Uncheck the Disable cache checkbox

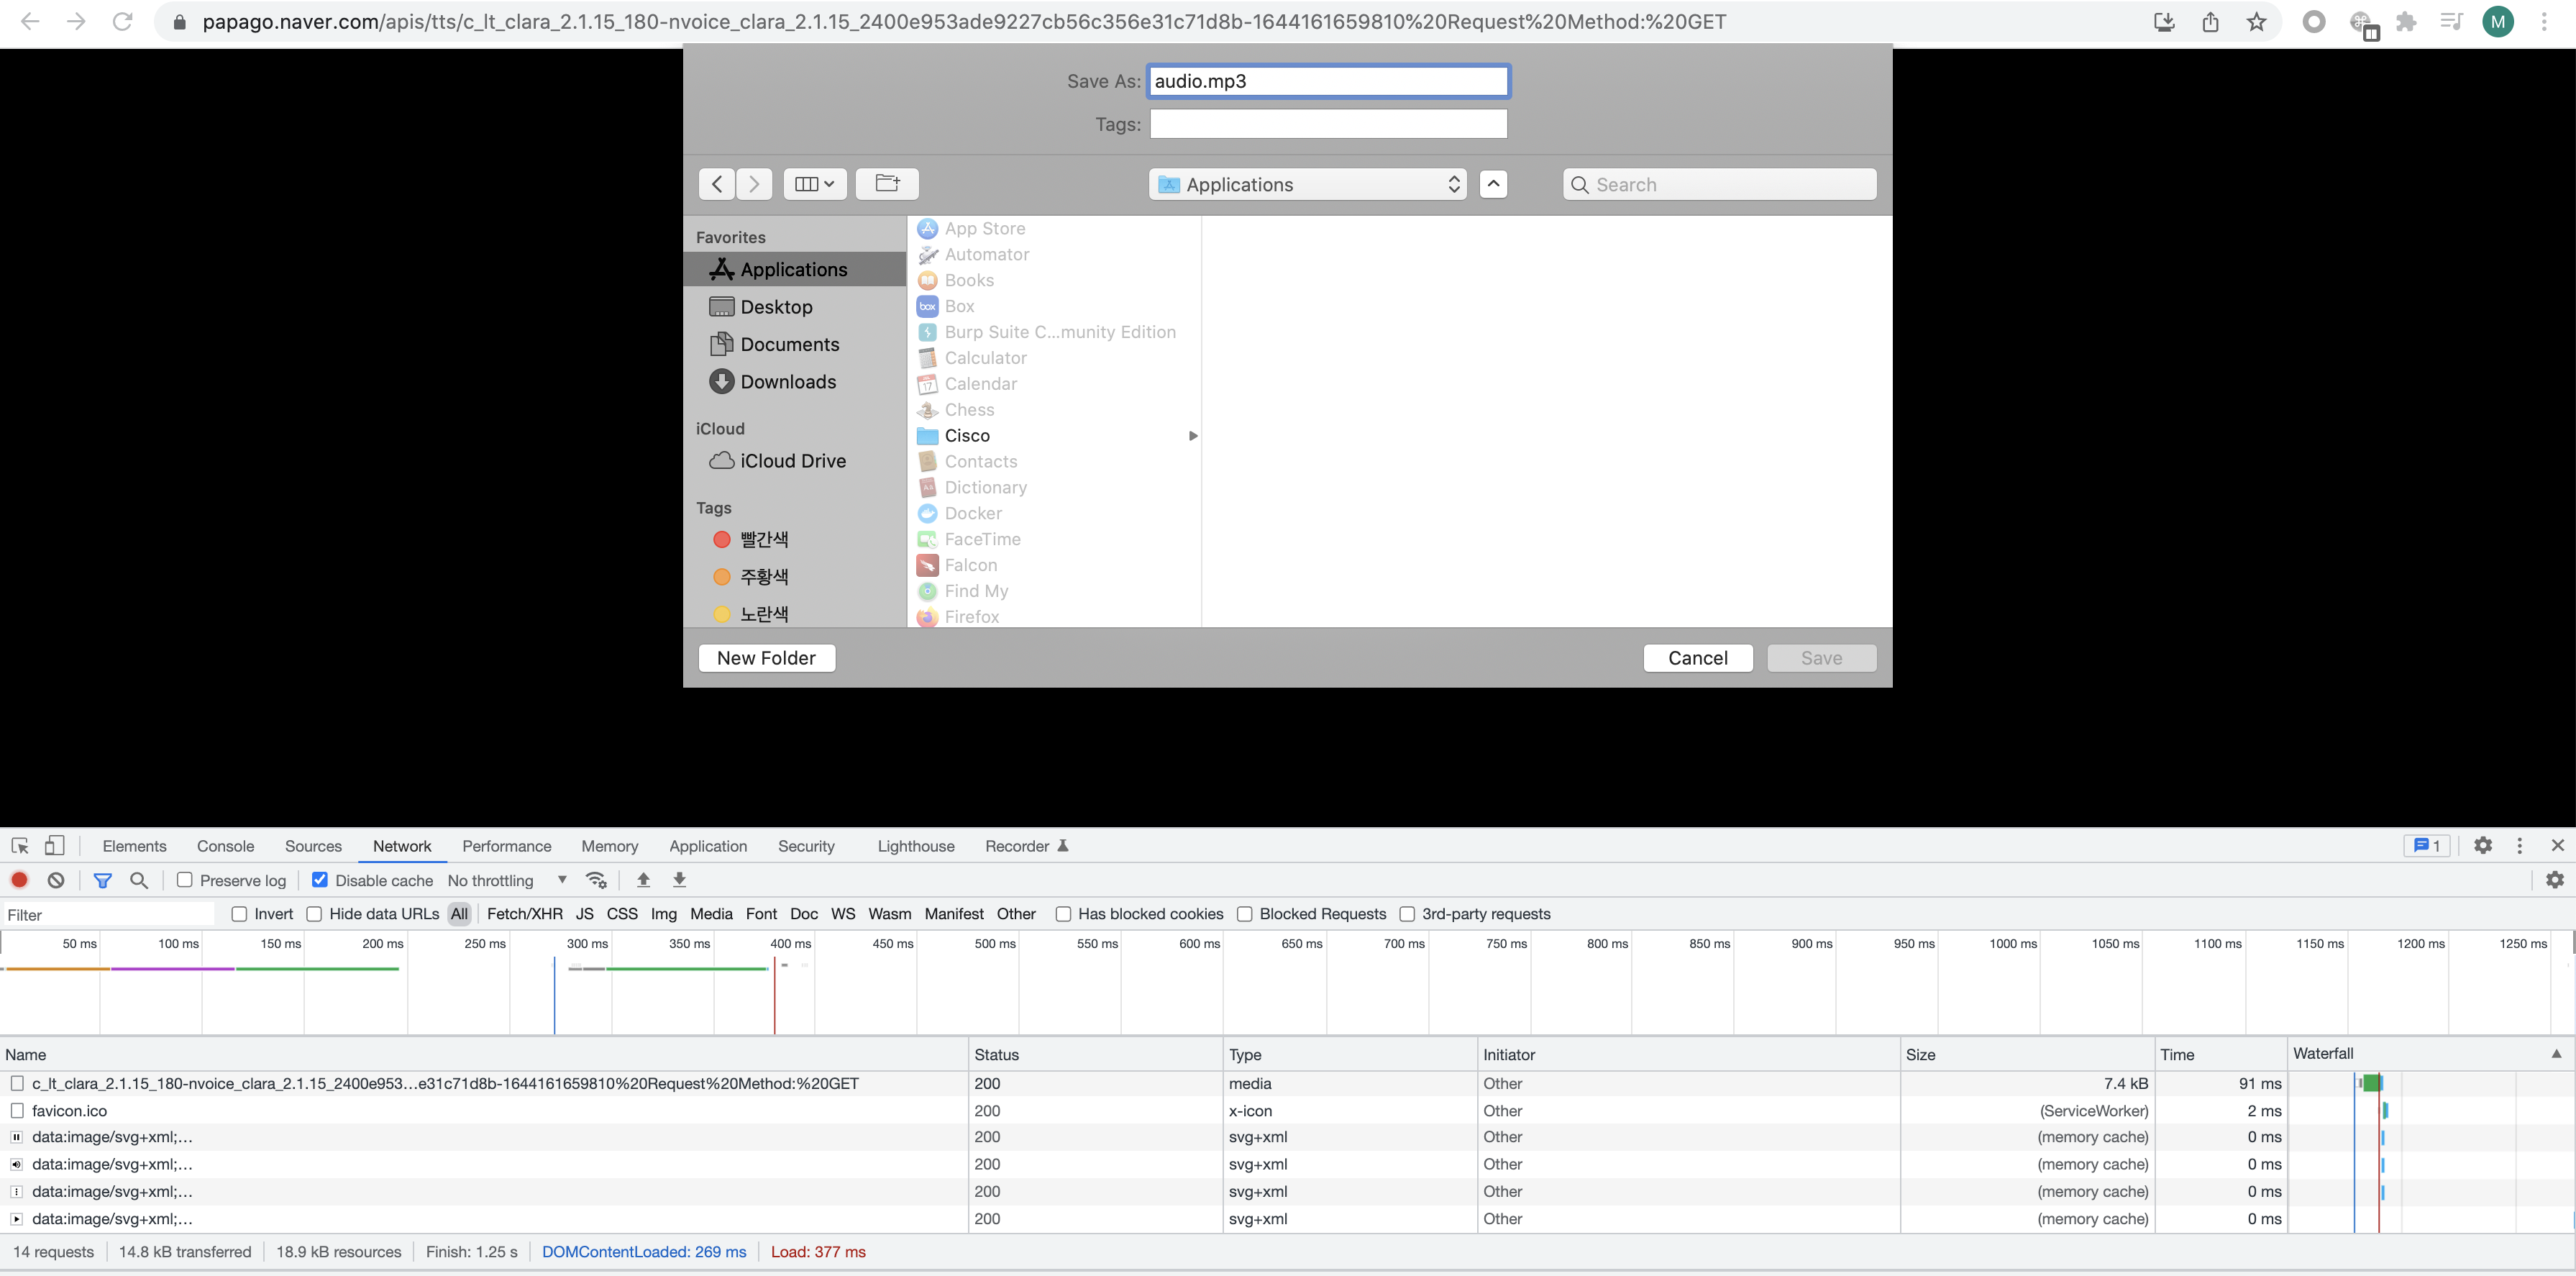click(x=320, y=880)
